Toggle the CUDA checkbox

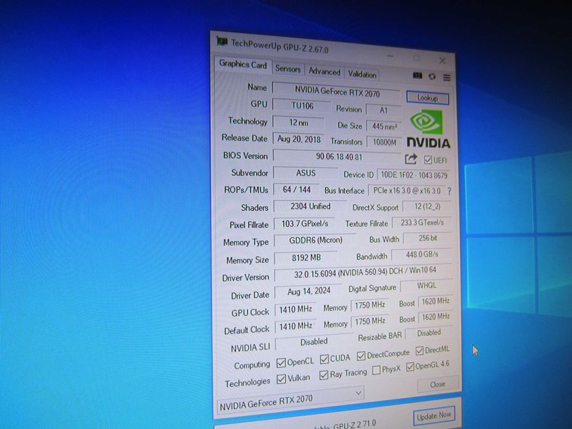click(324, 359)
